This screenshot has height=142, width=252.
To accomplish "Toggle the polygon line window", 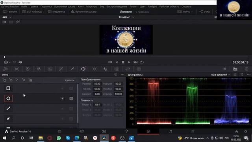I will click(x=8, y=108).
